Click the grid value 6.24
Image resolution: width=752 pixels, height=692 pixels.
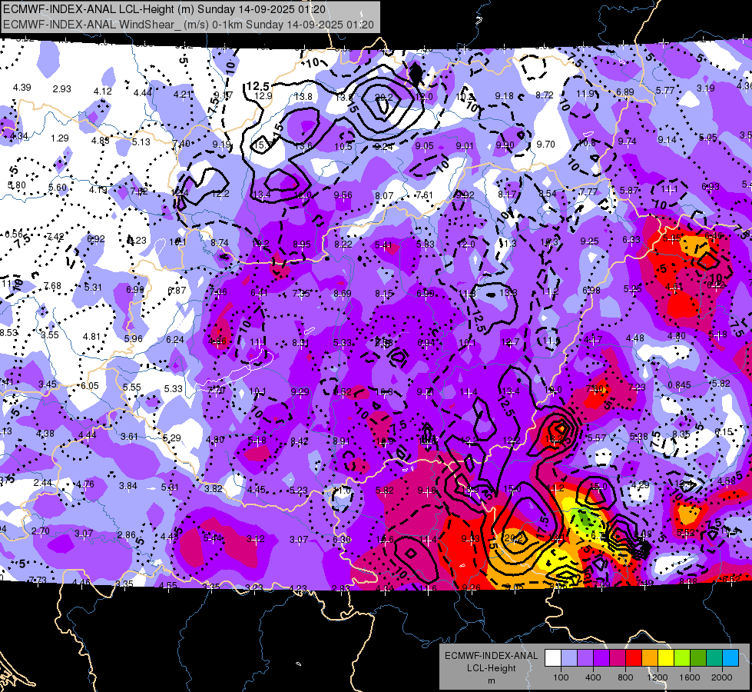[x=175, y=340]
